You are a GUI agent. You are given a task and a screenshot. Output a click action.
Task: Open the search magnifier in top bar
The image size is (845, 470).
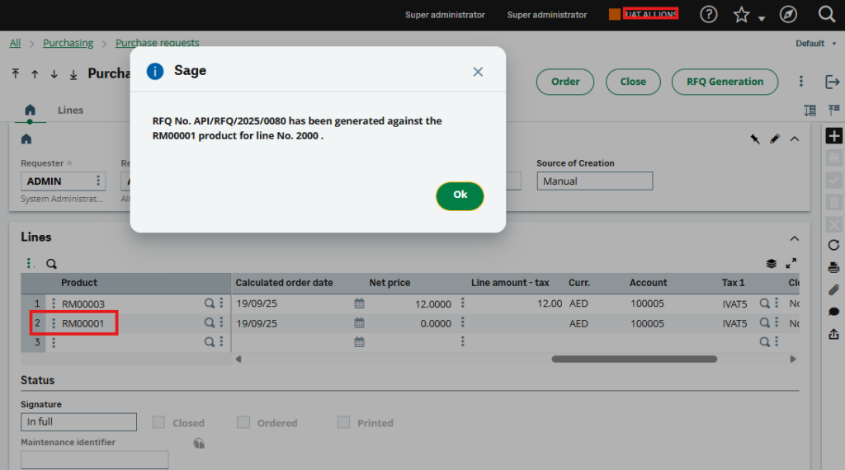point(826,14)
